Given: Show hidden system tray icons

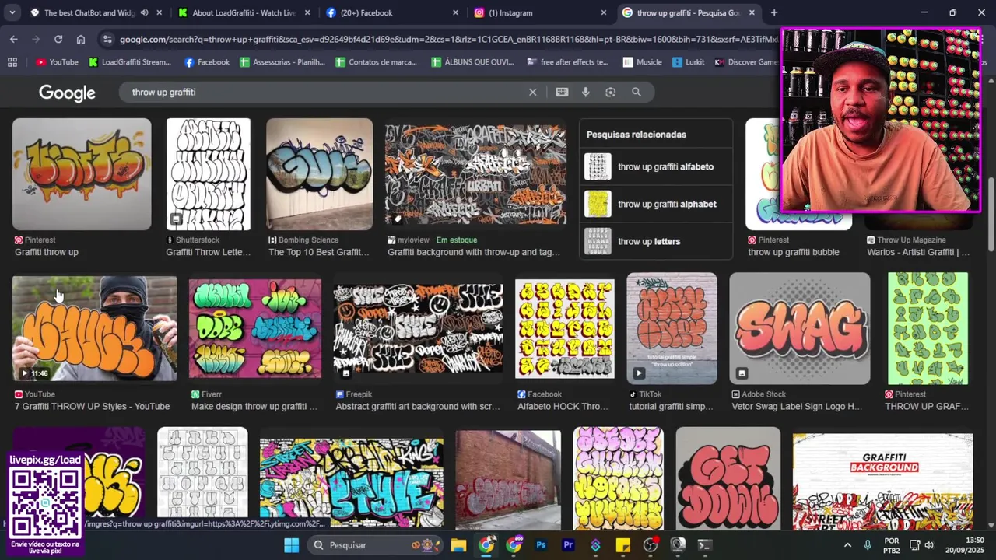Looking at the screenshot, I should coord(847,545).
